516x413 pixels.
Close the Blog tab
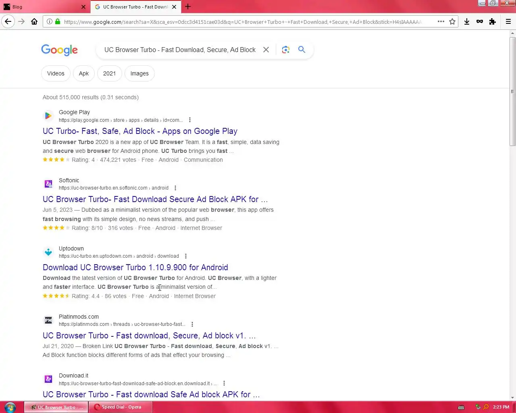(x=83, y=7)
